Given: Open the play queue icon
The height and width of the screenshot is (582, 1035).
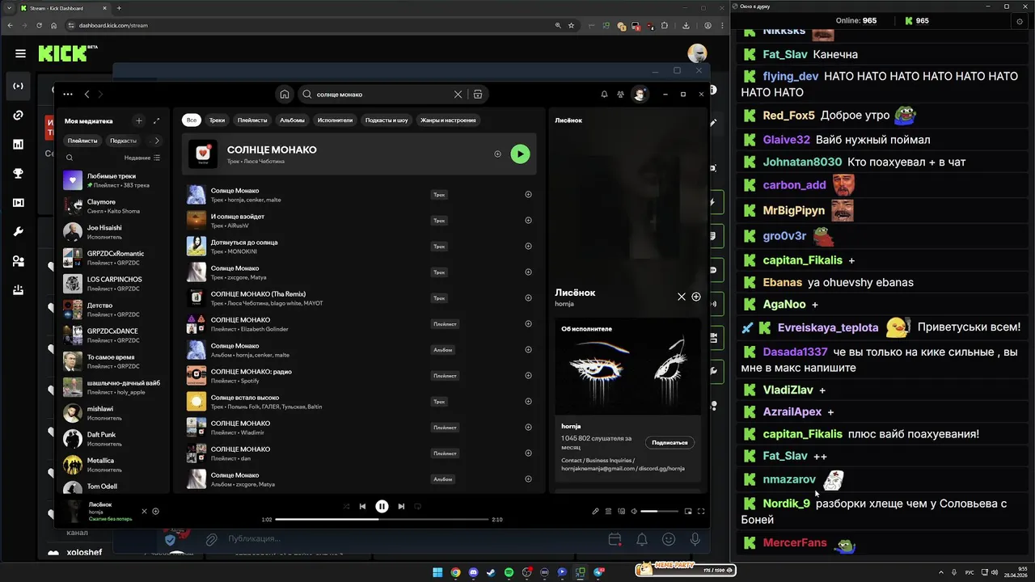Looking at the screenshot, I should click(609, 511).
